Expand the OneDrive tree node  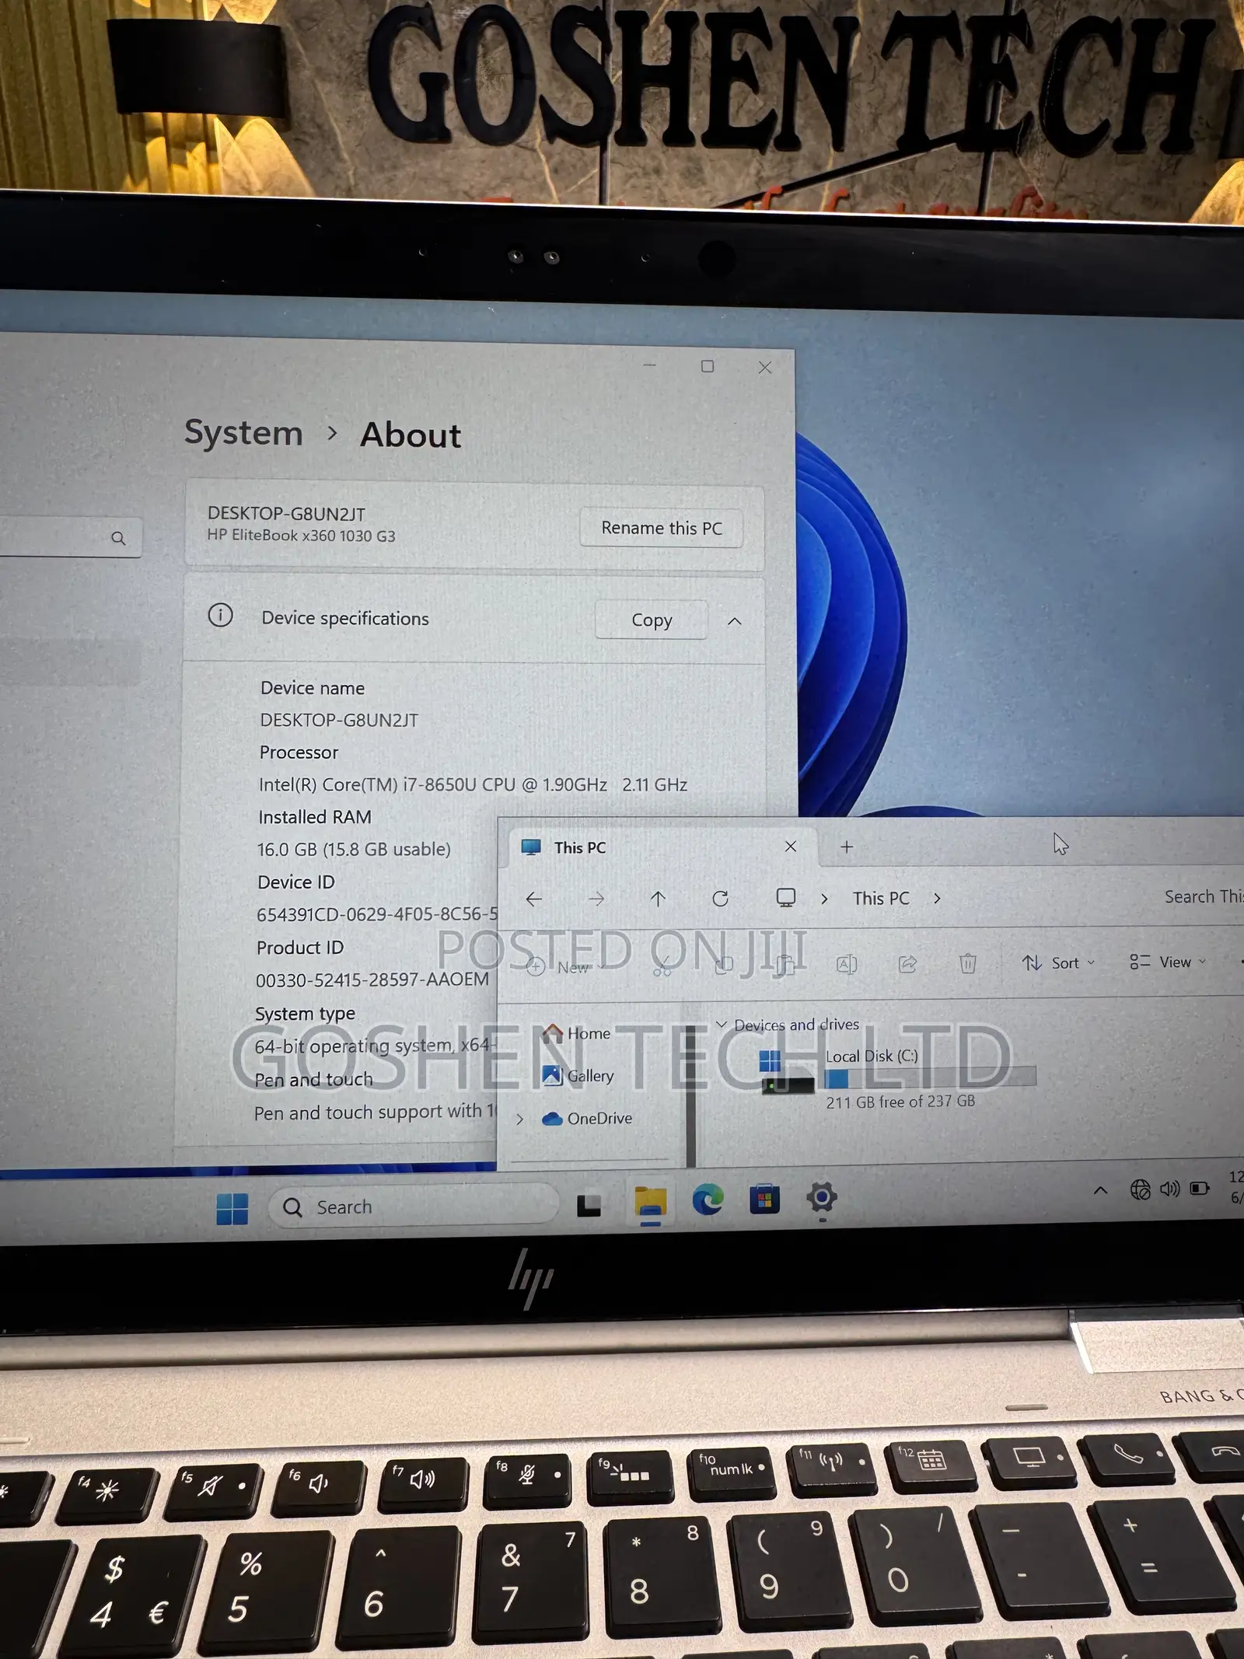[x=520, y=1119]
